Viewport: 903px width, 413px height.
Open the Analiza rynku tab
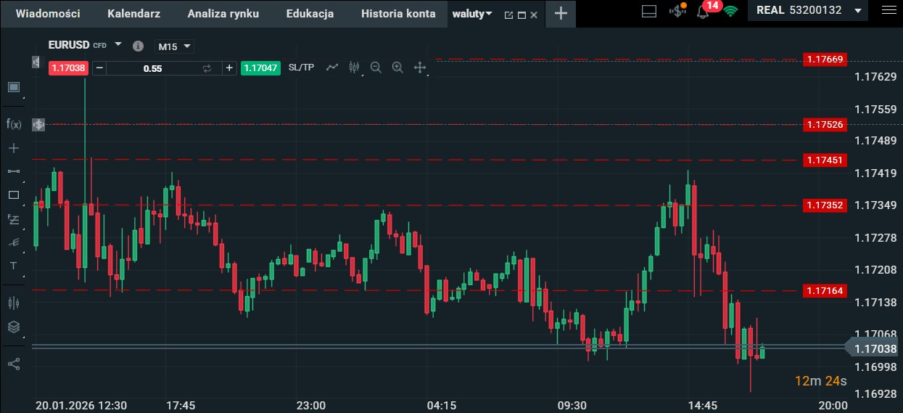(x=223, y=14)
